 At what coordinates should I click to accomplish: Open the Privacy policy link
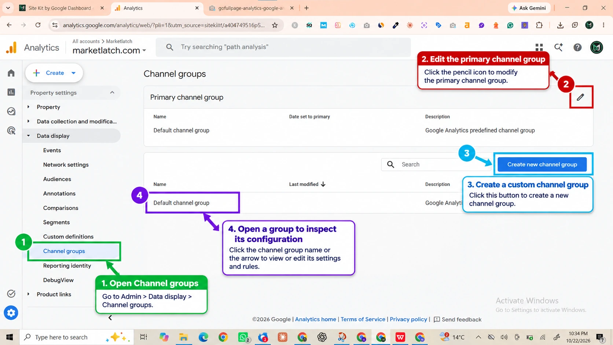tap(408, 319)
